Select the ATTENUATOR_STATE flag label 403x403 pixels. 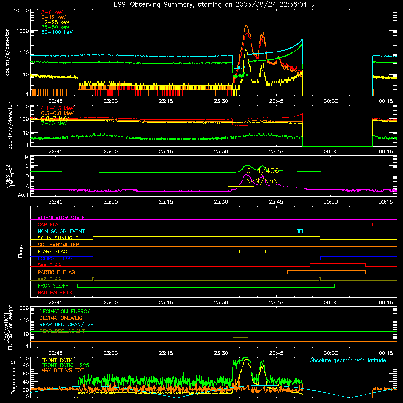coord(61,218)
